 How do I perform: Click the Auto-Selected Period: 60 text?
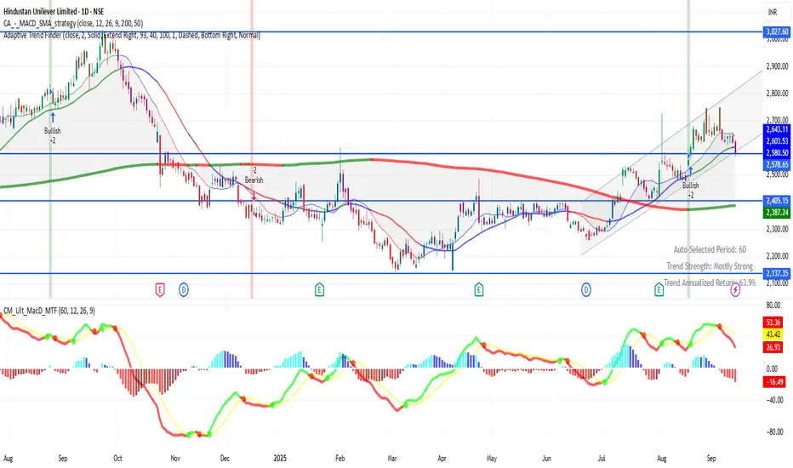(x=710, y=249)
